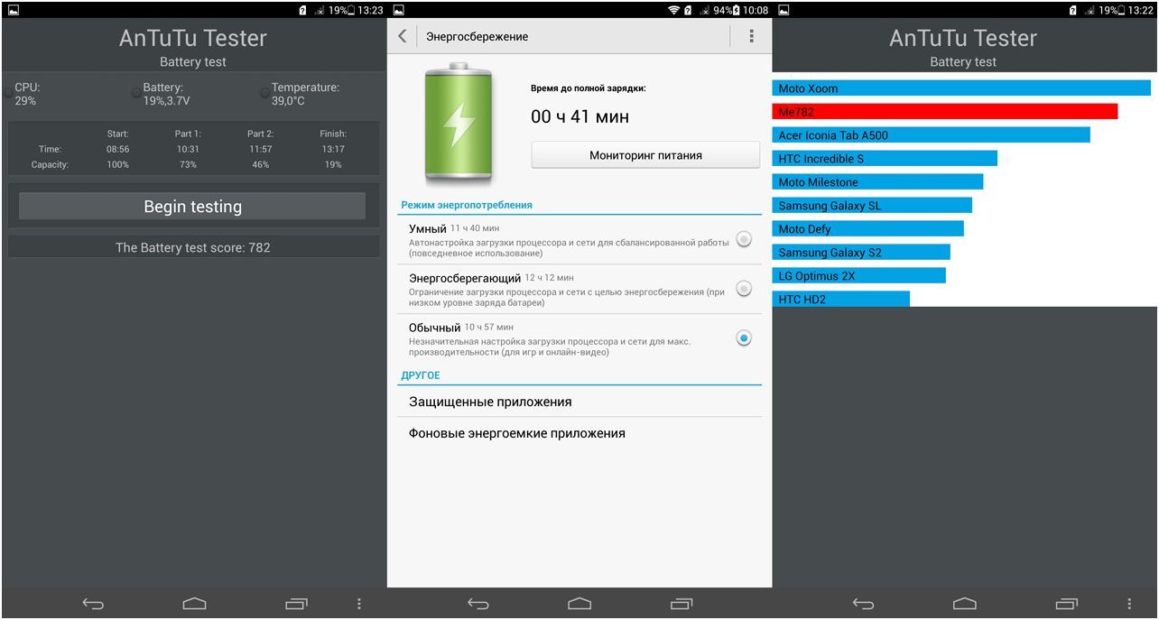Tap the Battery test score 782 text

pos(192,246)
